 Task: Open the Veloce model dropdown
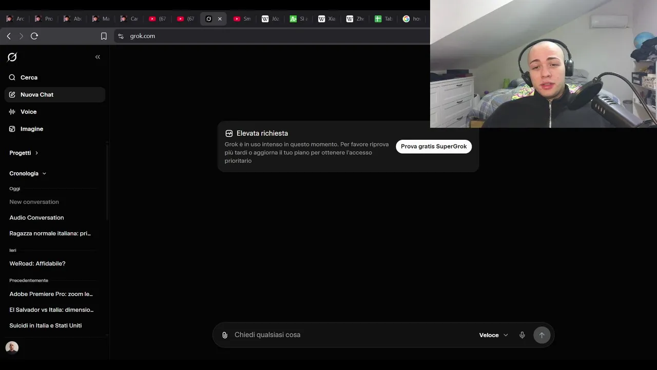click(x=493, y=335)
